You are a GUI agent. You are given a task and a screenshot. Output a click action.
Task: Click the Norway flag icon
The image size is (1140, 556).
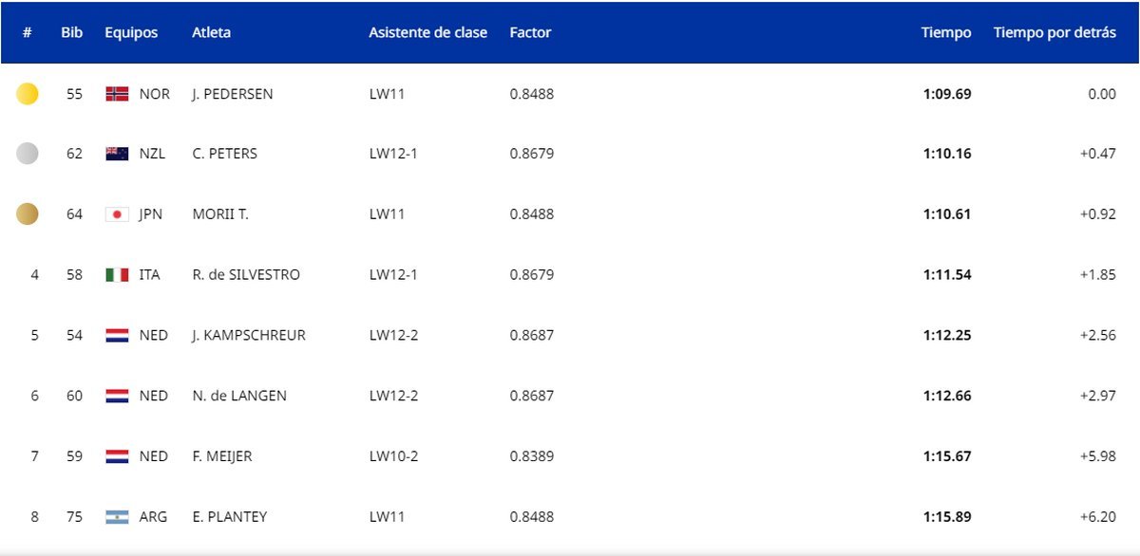(117, 94)
